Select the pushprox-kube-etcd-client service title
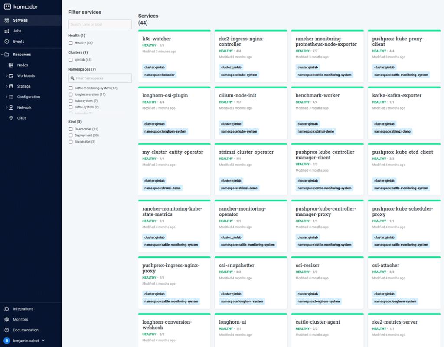This screenshot has width=444, height=347. (402, 152)
